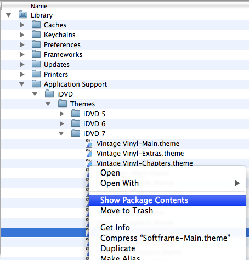
Task: Collapse the Library disclosure triangle
Action: coord(8,15)
